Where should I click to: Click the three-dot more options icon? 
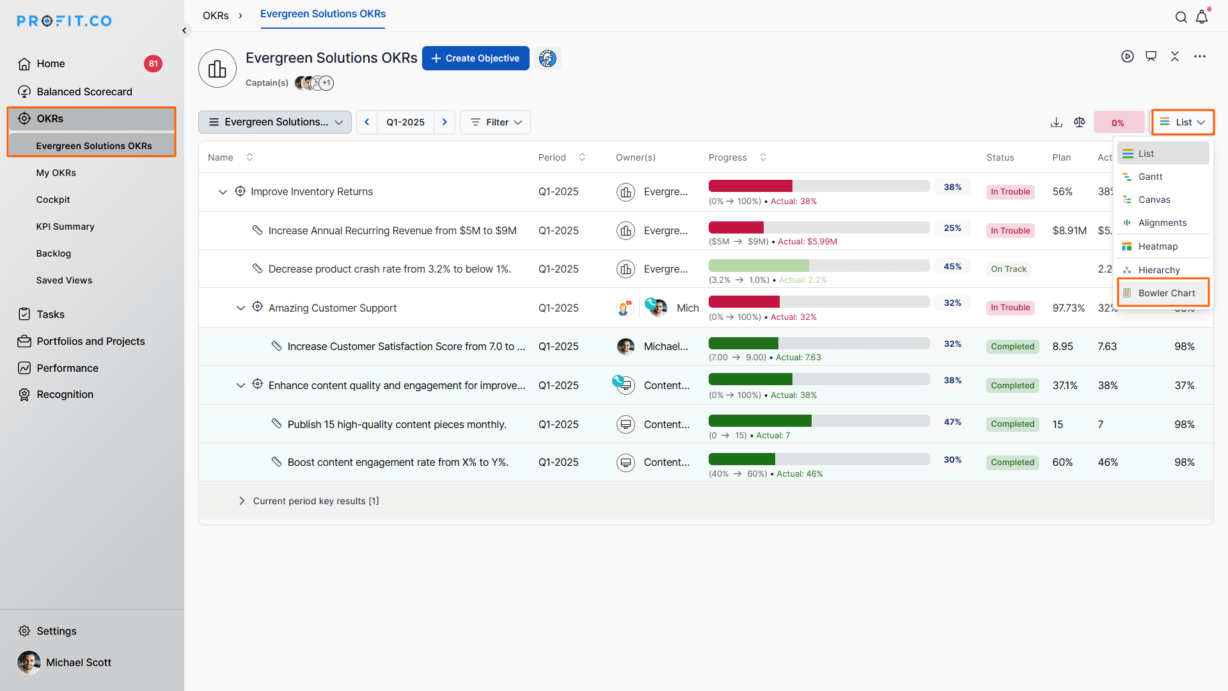click(x=1199, y=56)
